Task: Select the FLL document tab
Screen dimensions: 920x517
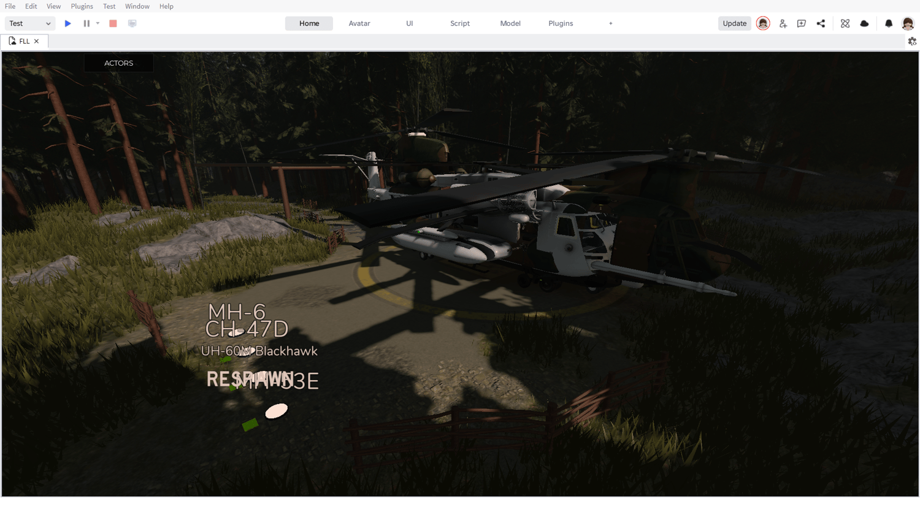Action: click(25, 41)
